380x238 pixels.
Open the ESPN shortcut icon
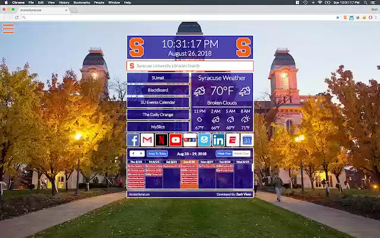233,140
